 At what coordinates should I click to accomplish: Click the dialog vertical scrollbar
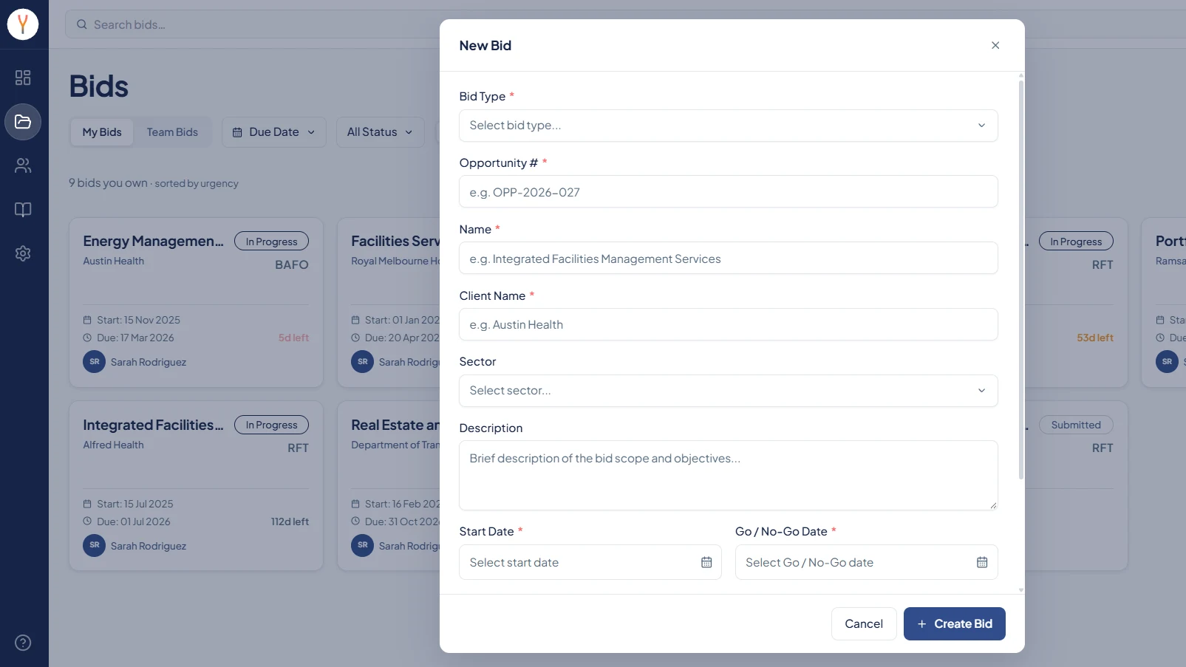(x=1021, y=279)
